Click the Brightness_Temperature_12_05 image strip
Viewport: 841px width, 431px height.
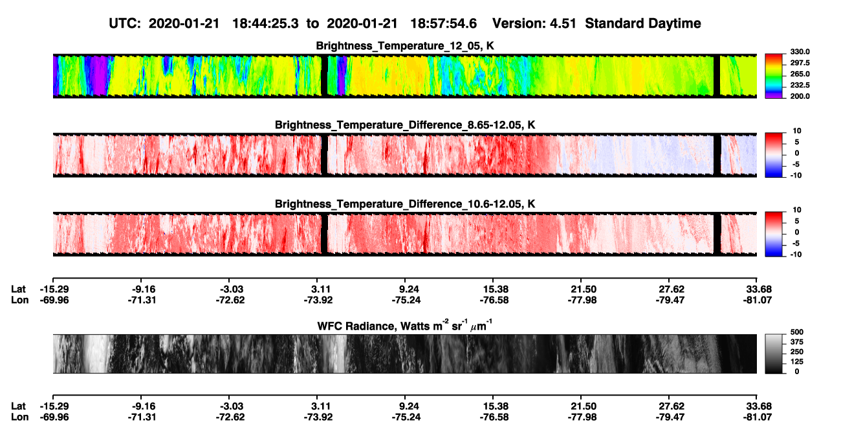(x=404, y=76)
